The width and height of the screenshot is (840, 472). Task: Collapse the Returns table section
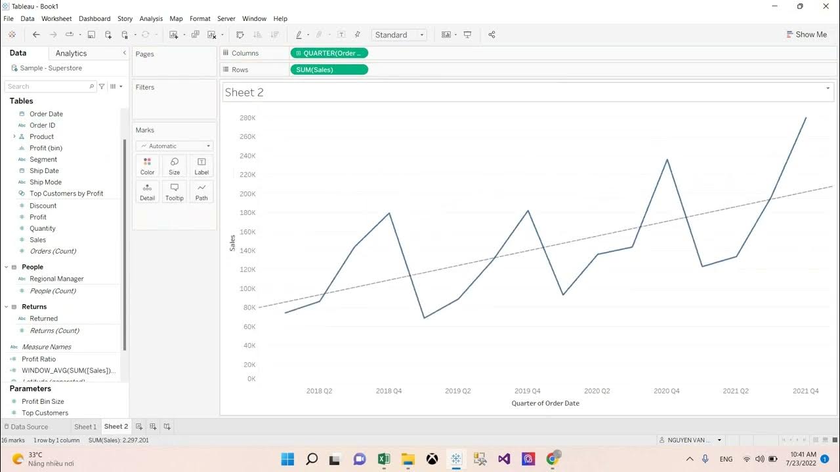[7, 307]
